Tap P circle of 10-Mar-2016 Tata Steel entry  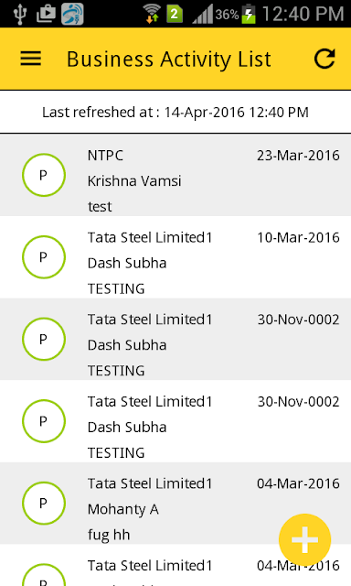point(44,257)
